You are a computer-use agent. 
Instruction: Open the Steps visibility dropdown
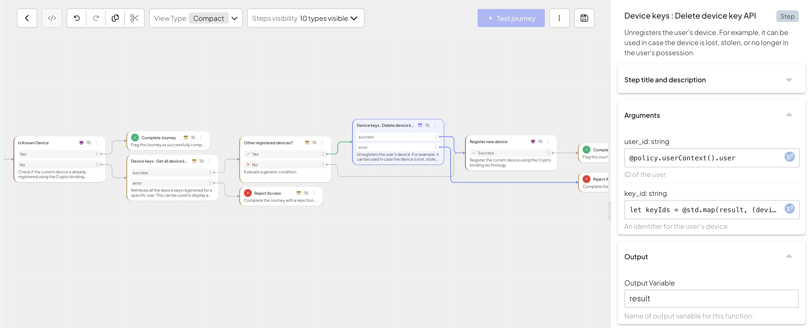click(x=305, y=18)
